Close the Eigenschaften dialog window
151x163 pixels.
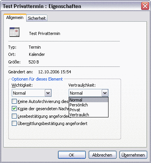tap(145, 6)
